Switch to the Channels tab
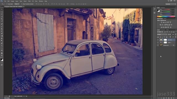Screen dimensions: 177x99 [163, 30]
